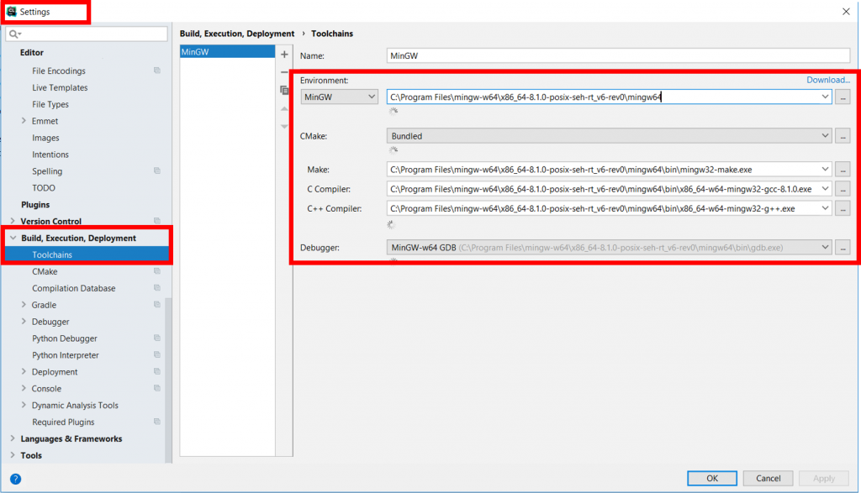Click the settings search field
The image size is (861, 493).
pyautogui.click(x=91, y=34)
